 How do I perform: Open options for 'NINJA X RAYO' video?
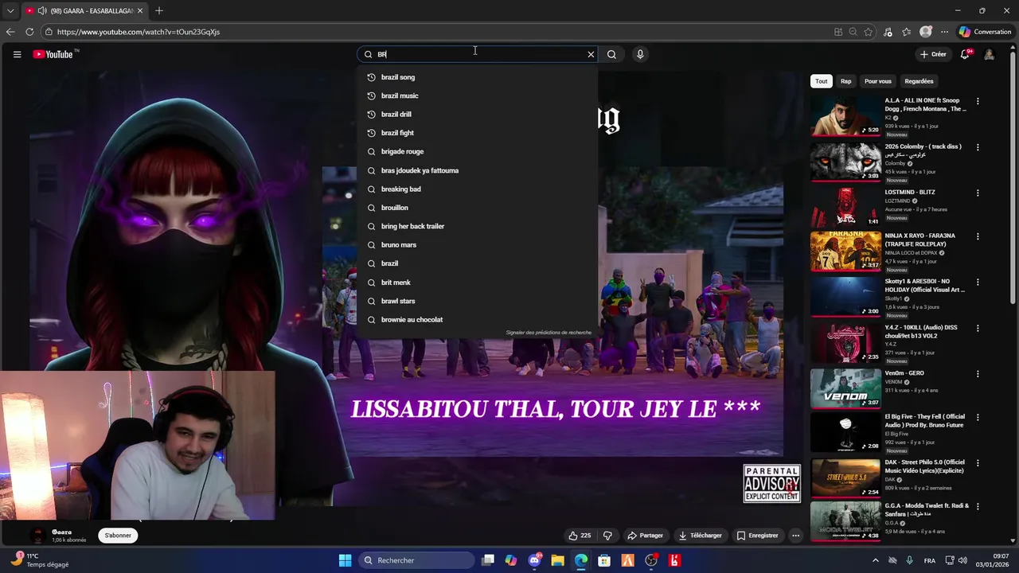coord(978,236)
